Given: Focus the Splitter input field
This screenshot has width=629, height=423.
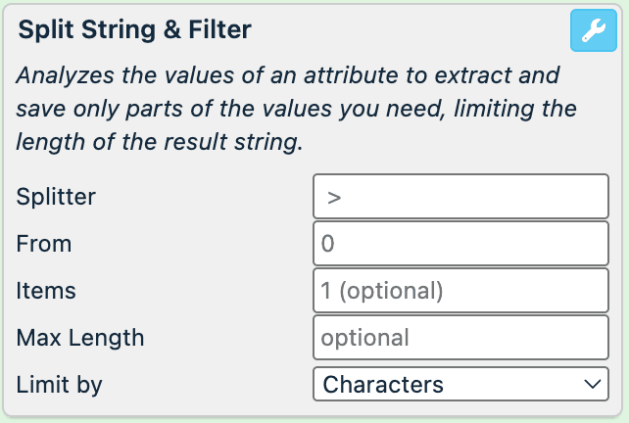Looking at the screenshot, I should click(x=460, y=196).
